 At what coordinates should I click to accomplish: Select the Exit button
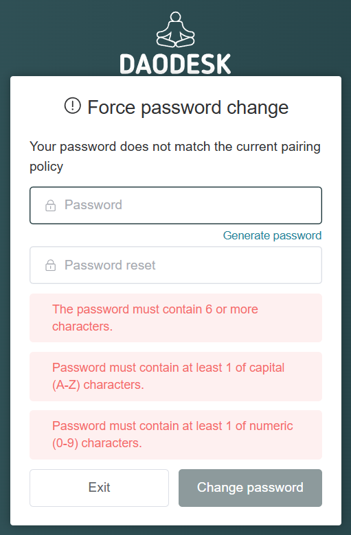[99, 488]
